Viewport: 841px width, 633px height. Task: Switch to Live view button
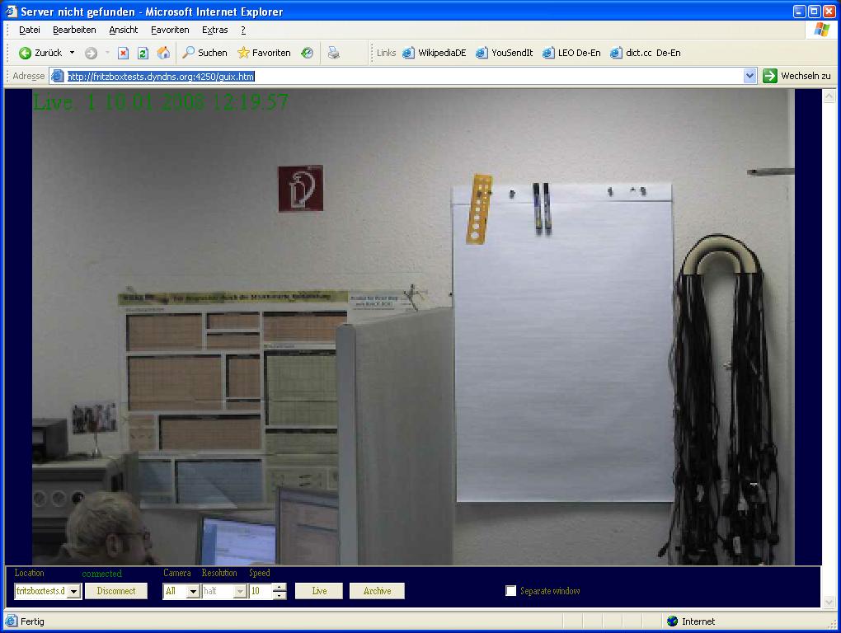[319, 591]
